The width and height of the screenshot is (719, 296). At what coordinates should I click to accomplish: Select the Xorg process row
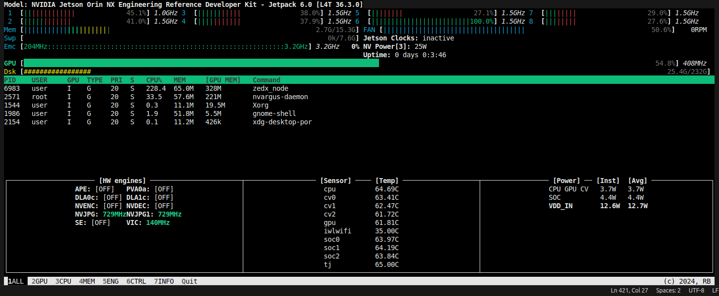359,105
